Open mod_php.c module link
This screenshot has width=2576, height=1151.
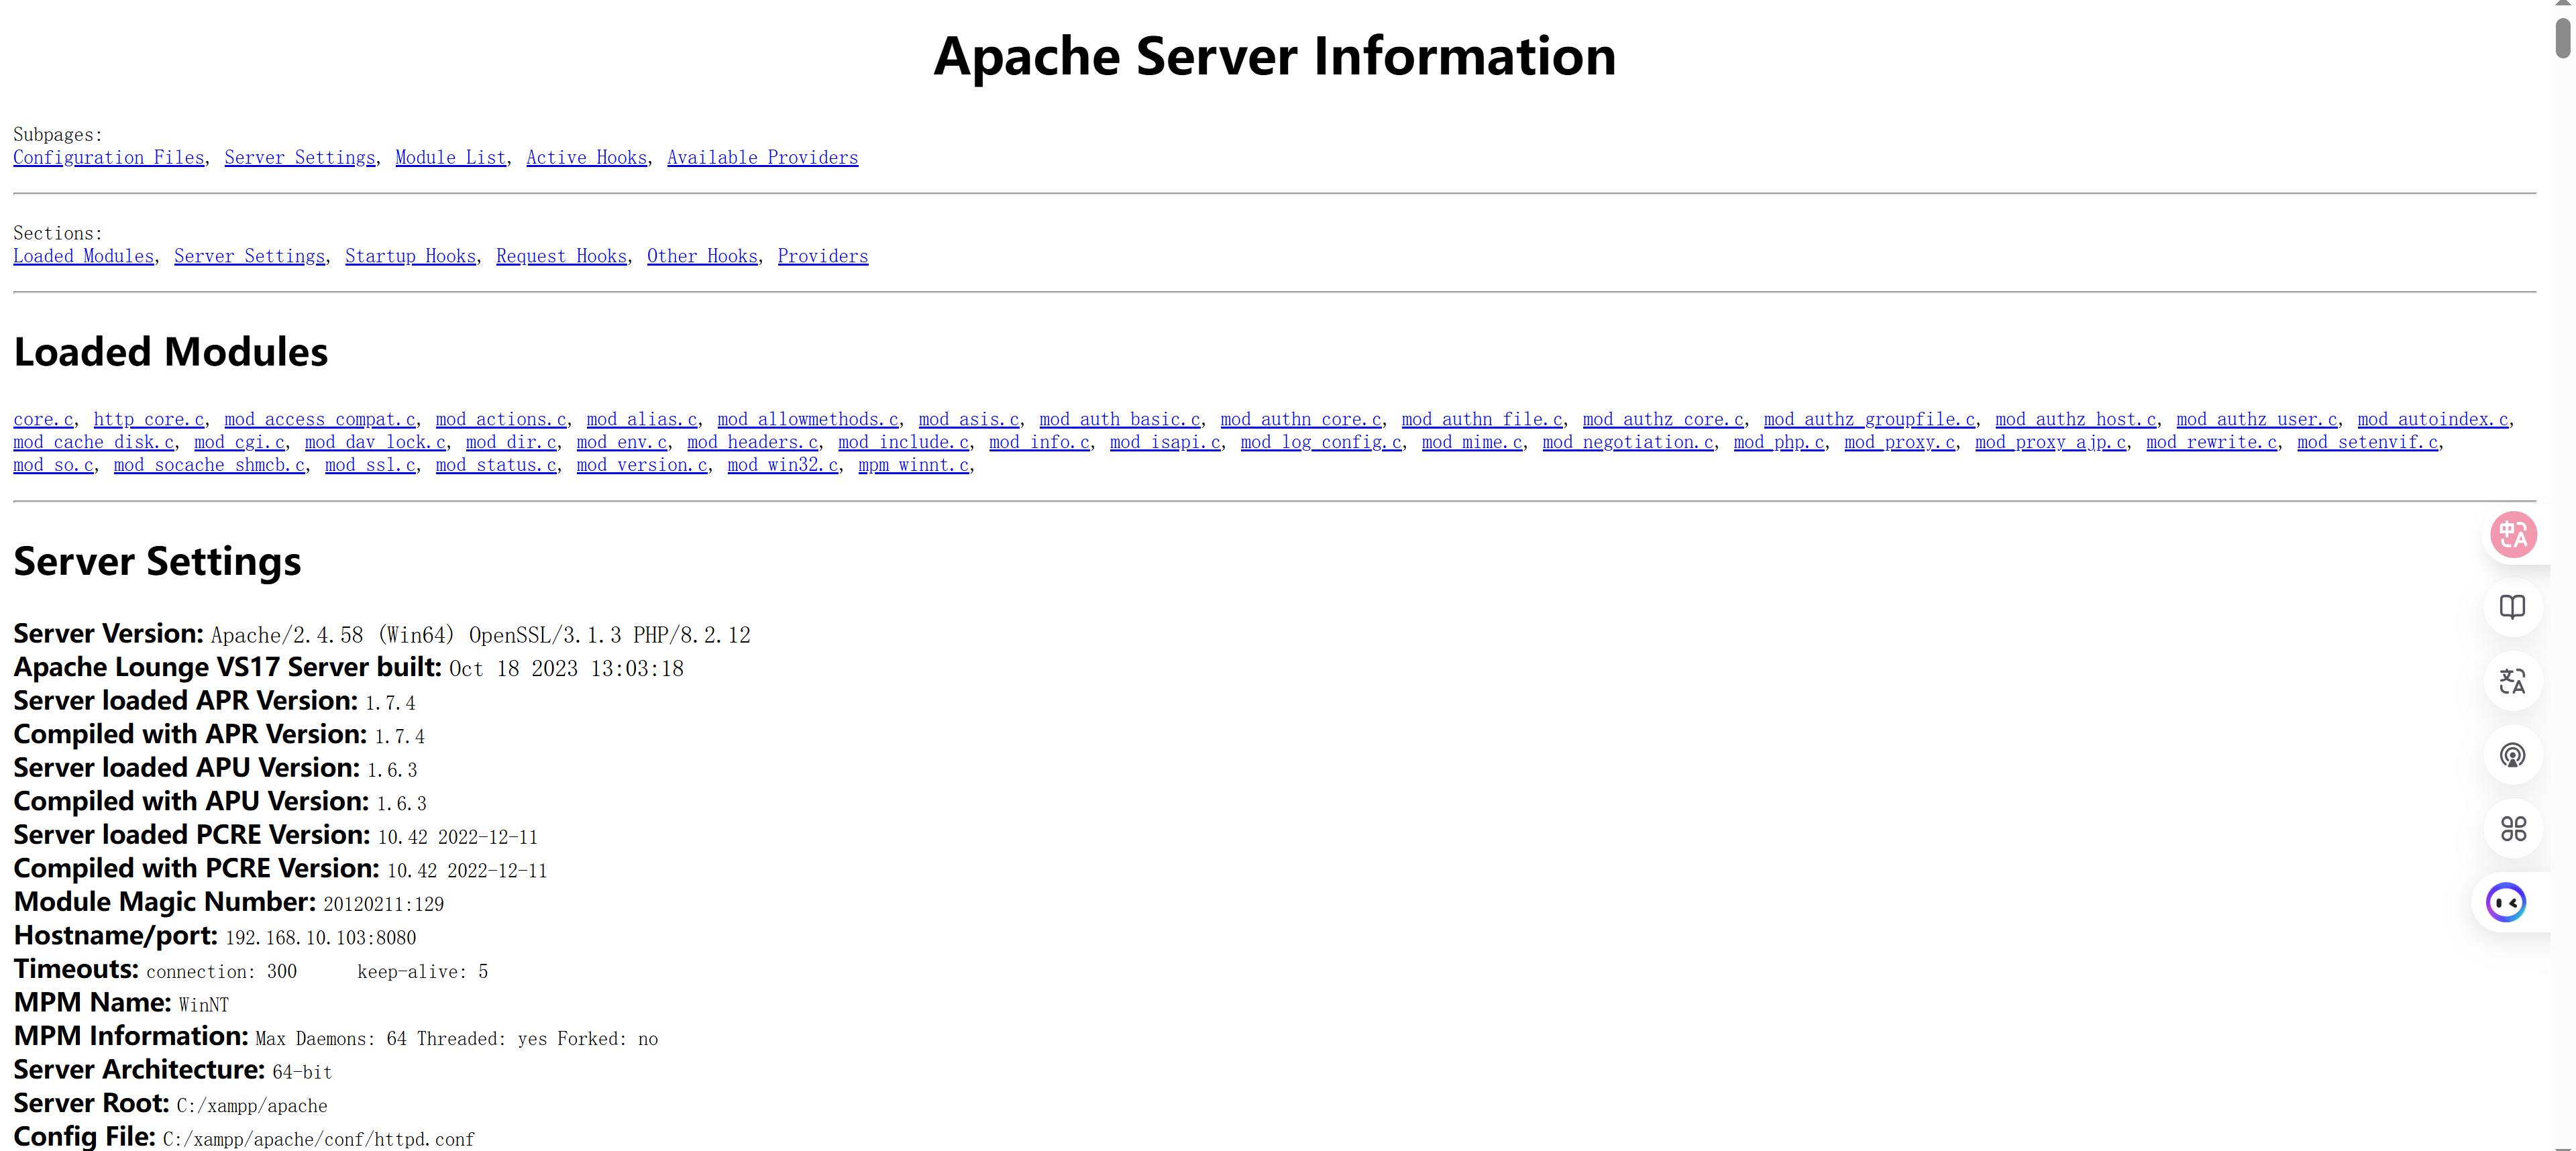click(1779, 442)
